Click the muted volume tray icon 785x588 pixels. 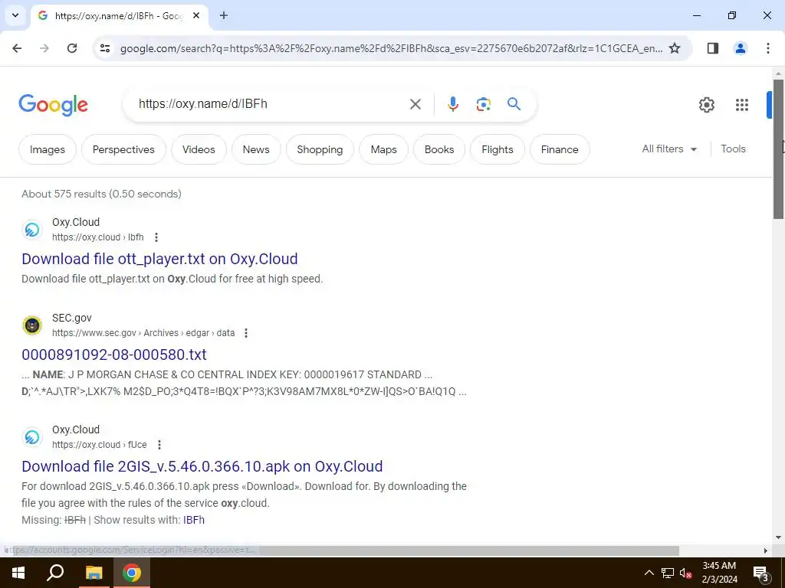[686, 573]
